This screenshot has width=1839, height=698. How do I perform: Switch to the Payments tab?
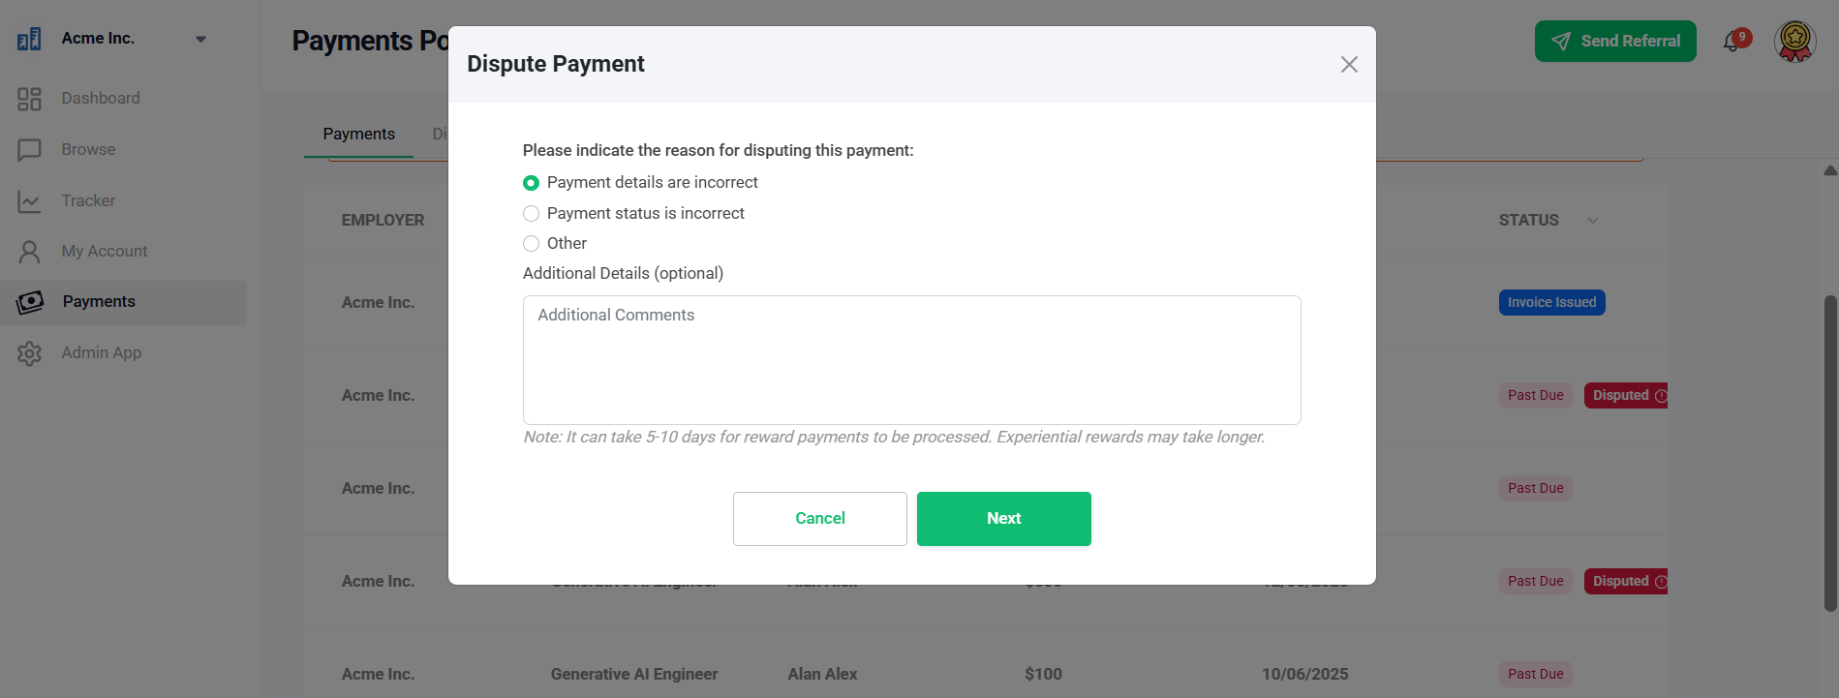coord(358,135)
